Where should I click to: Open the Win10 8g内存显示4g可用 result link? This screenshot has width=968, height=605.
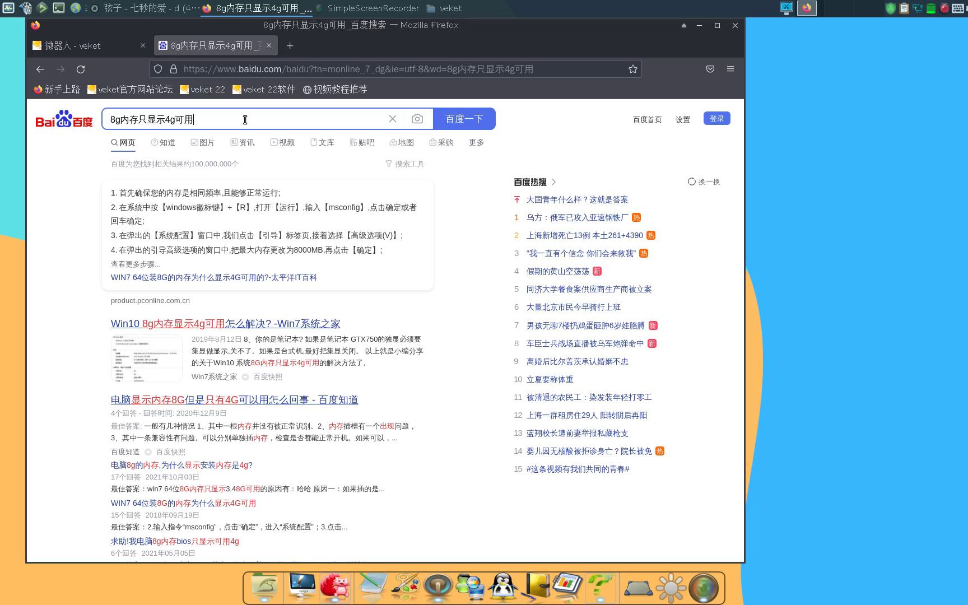tap(225, 324)
